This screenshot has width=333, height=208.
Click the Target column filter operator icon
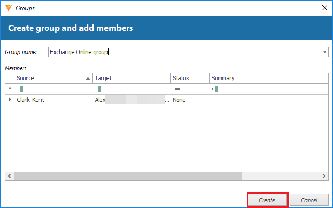(98, 89)
